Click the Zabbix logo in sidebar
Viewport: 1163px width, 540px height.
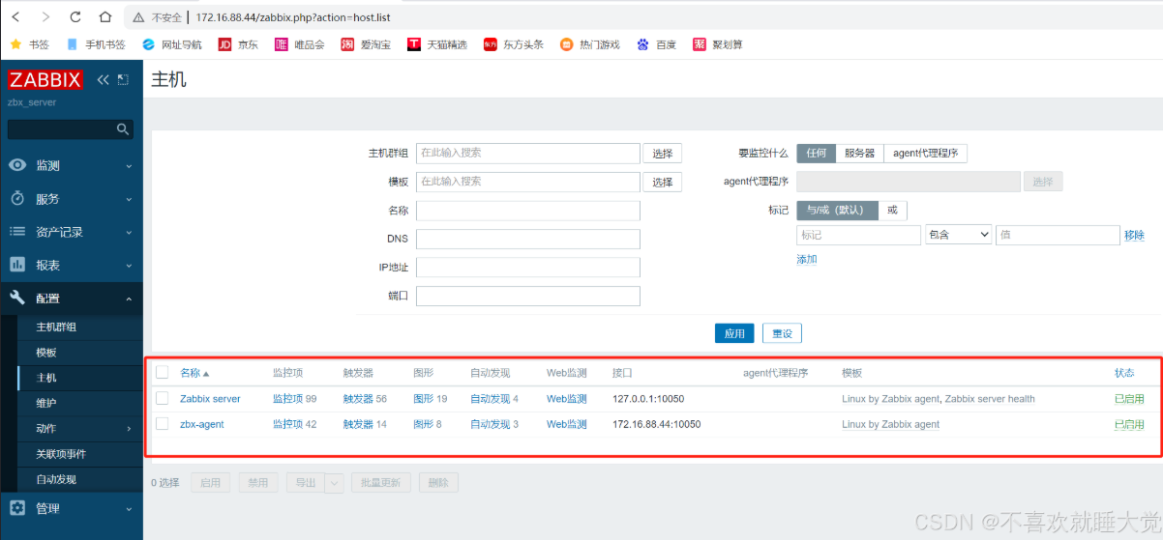[45, 80]
